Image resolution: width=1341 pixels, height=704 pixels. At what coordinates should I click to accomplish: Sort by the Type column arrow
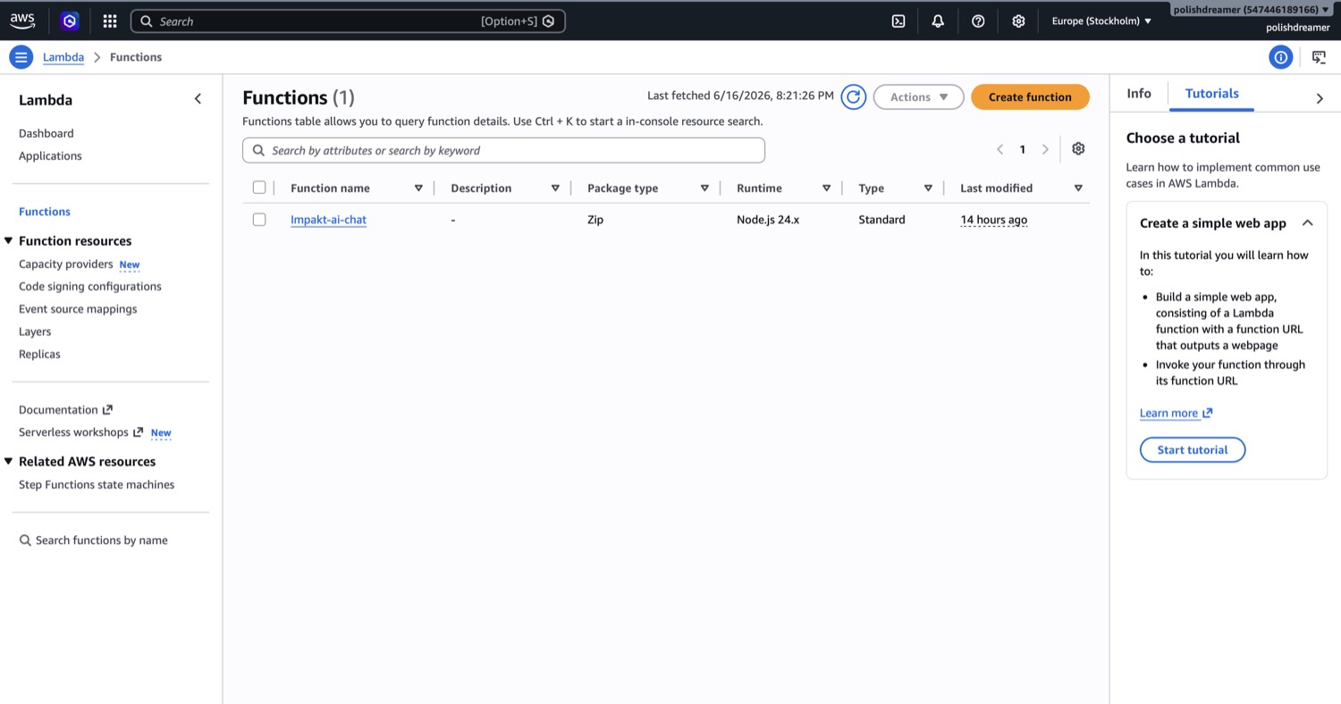click(928, 189)
